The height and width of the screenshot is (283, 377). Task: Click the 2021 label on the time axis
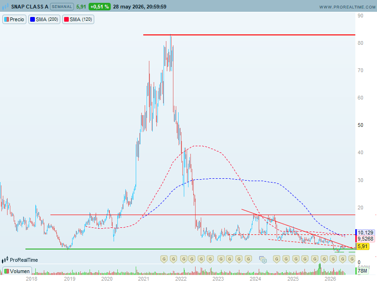click(x=144, y=279)
